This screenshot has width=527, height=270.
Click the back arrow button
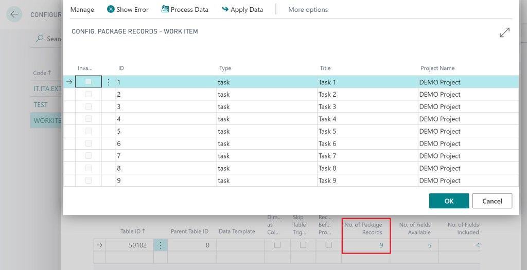point(14,14)
